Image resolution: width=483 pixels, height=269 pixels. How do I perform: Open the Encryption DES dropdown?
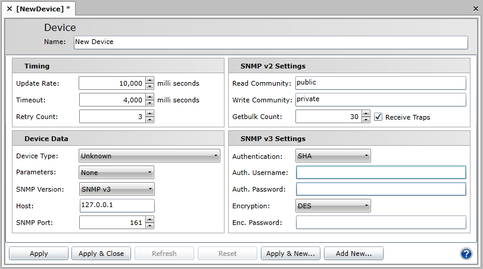[333, 206]
